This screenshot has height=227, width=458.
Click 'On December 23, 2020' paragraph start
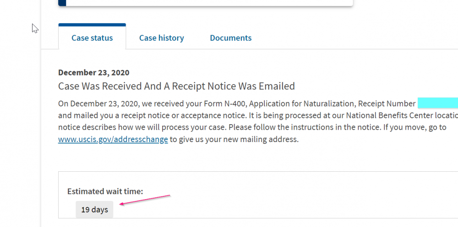point(97,104)
